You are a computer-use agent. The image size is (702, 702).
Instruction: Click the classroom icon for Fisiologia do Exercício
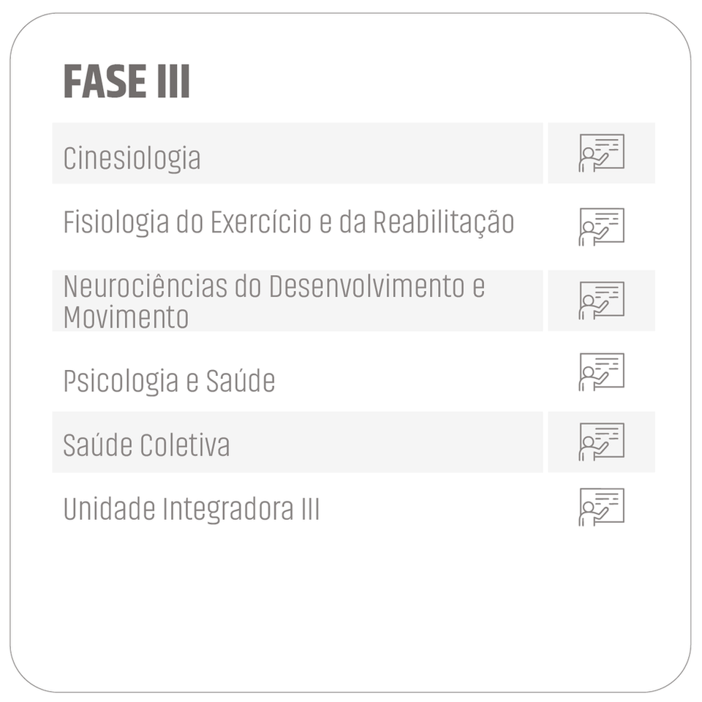pos(601,226)
